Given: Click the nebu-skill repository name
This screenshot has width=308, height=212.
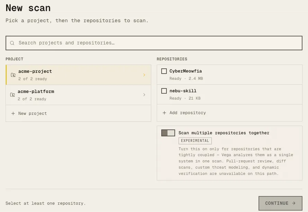Looking at the screenshot, I should click(183, 91).
